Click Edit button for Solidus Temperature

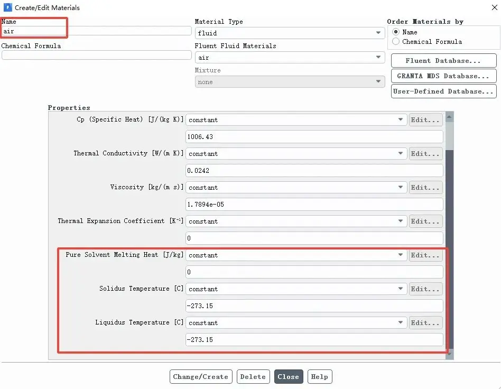tap(425, 289)
